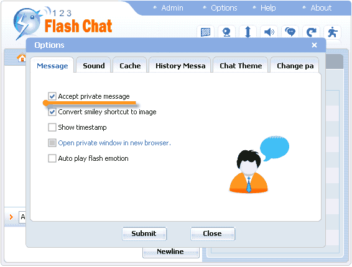Mute sound with the speaker icon

tap(269, 32)
